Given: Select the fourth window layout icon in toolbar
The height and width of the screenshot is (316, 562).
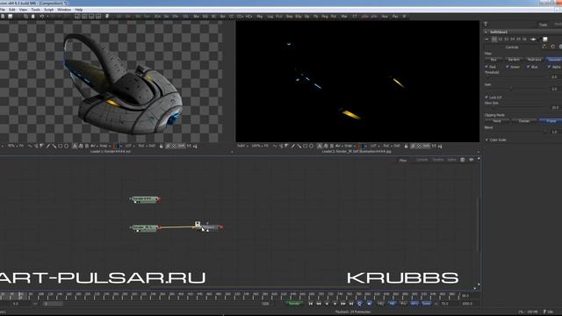Looking at the screenshot, I should point(98,17).
